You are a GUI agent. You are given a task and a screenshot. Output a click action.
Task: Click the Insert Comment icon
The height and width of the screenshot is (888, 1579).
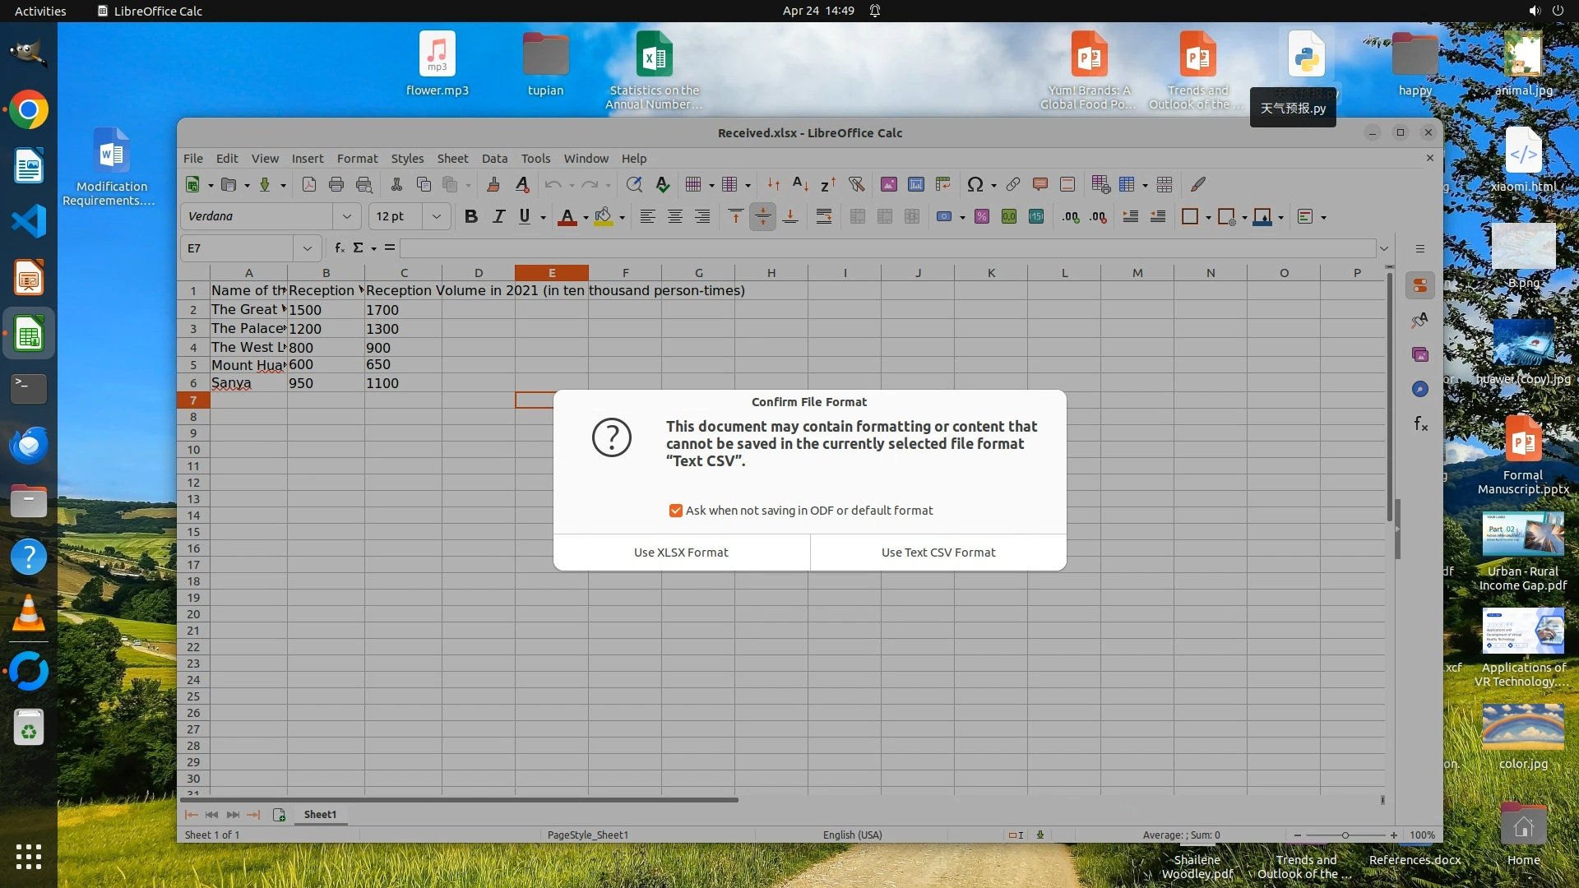pyautogui.click(x=1040, y=184)
